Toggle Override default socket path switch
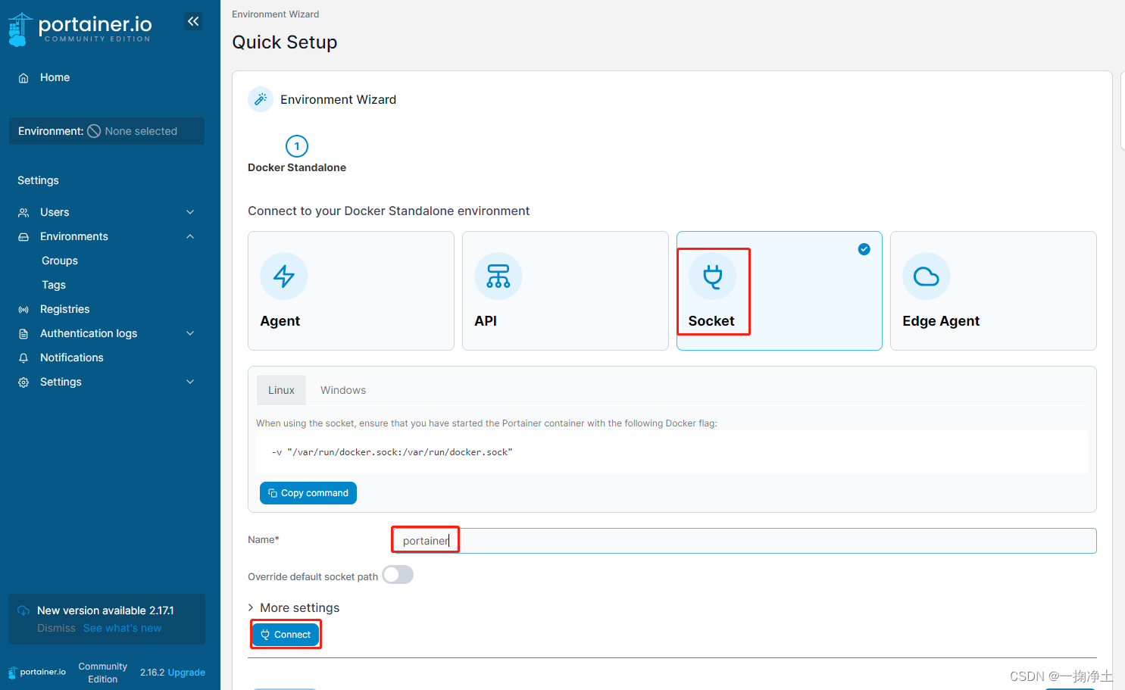This screenshot has height=690, width=1125. 398,575
